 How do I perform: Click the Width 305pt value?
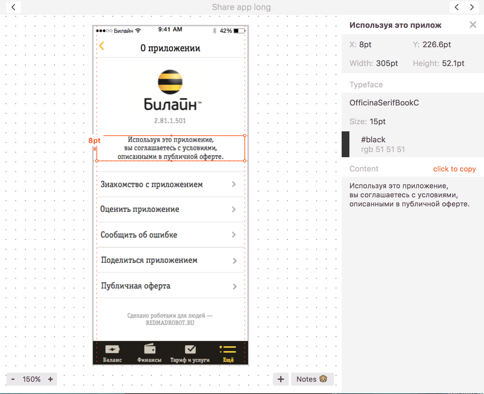[x=387, y=63]
